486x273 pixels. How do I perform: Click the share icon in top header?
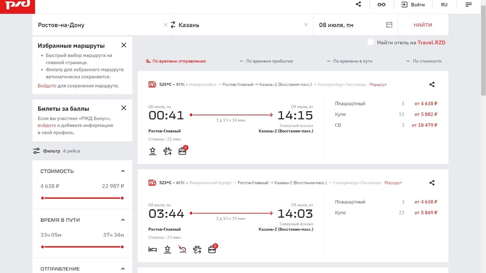358,5
